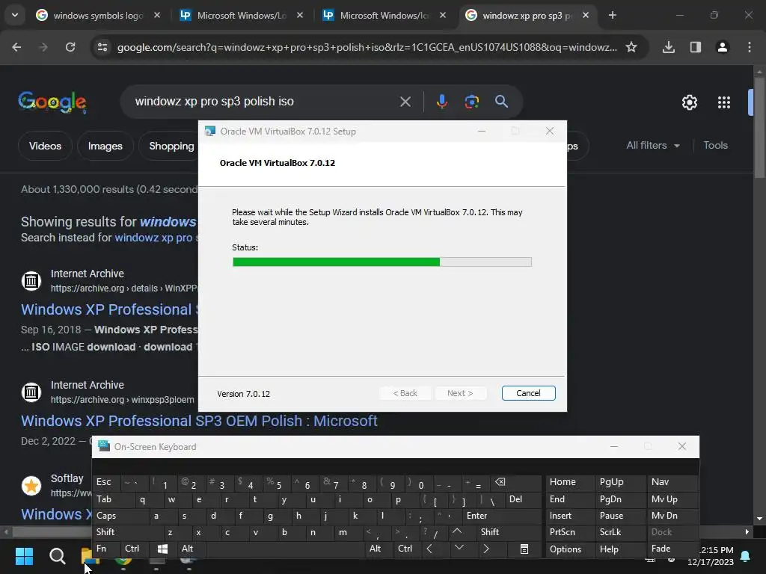Select the Videos search filter
Screen dimensions: 766x574
coord(45,146)
